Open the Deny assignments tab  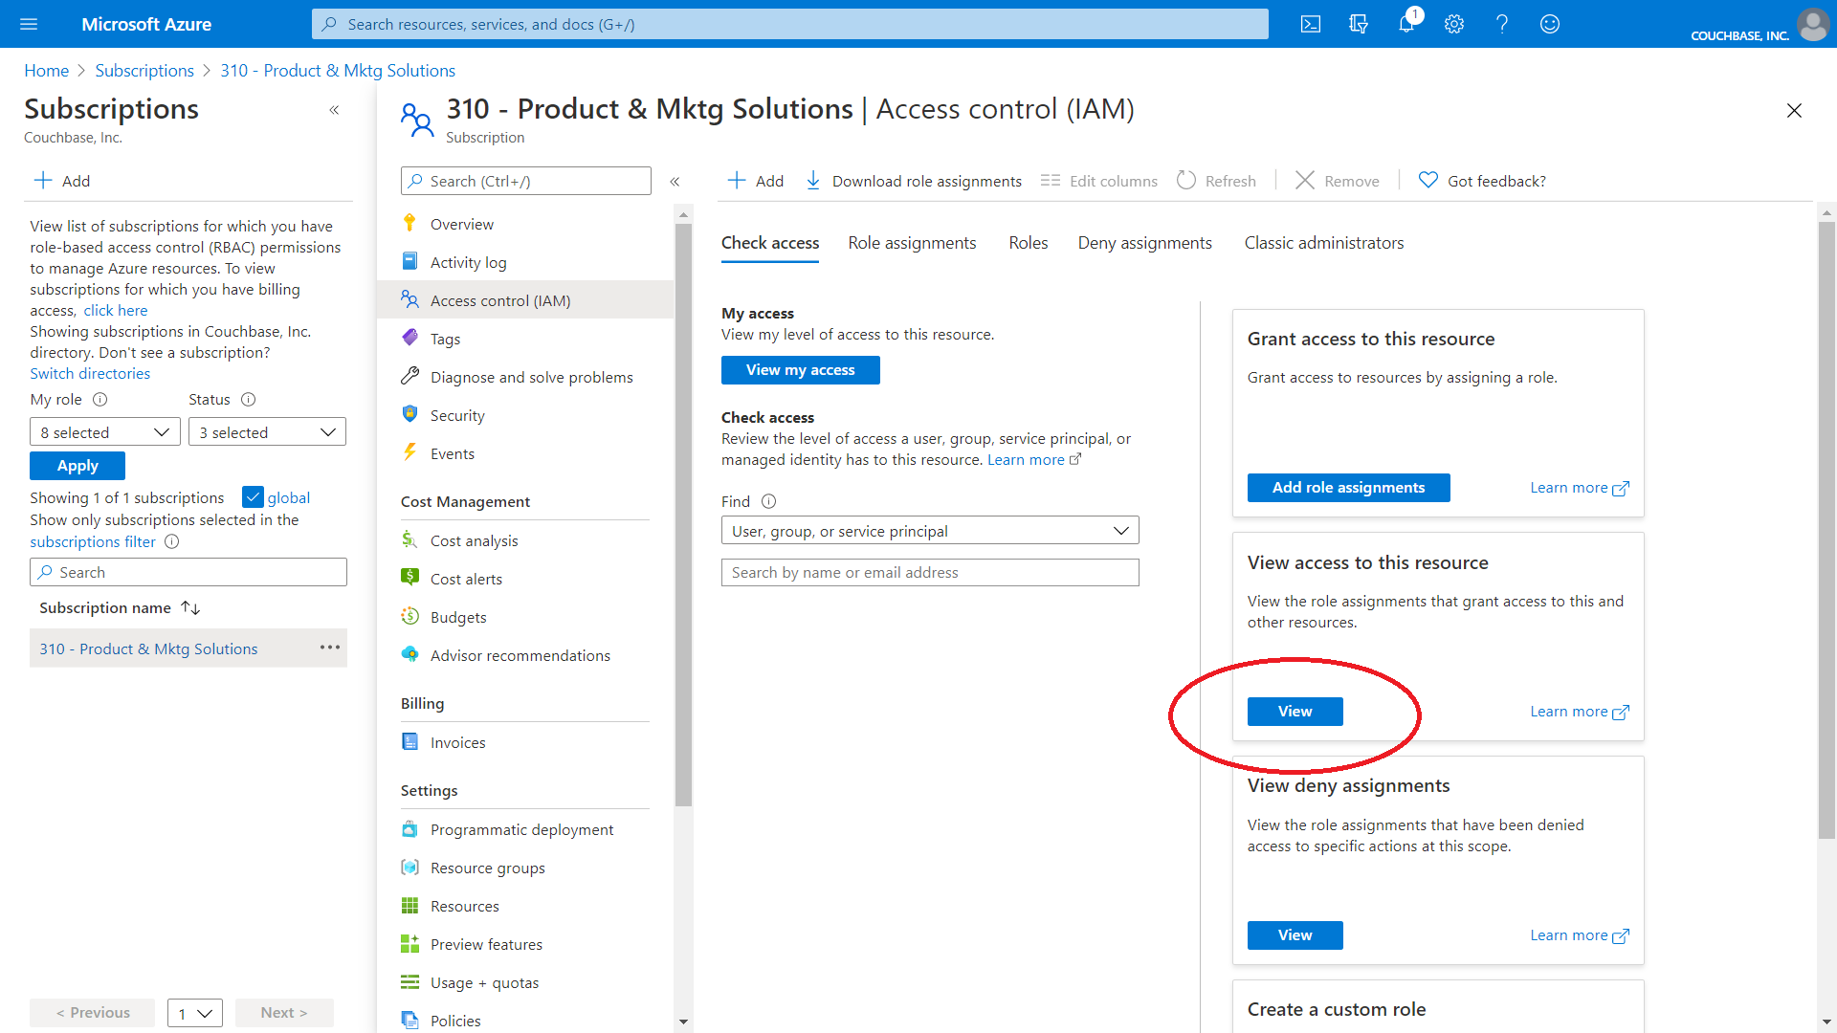1144,242
